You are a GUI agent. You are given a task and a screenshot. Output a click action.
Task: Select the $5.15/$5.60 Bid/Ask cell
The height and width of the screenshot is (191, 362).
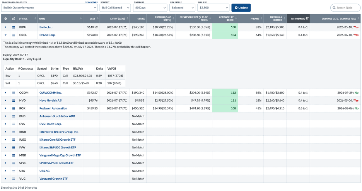click(83, 83)
